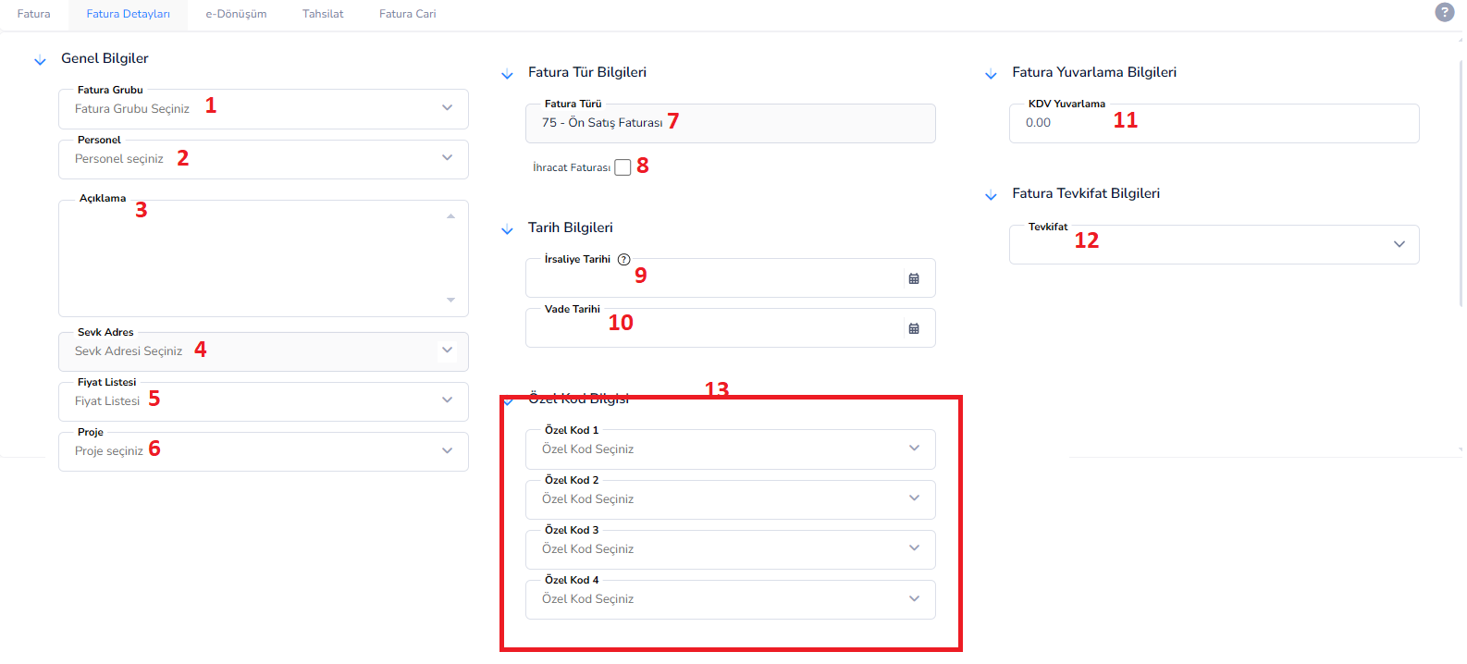Collapse the Tarih Bilgileri section chevron
Viewport: 1467px width, 664px height.
(507, 230)
